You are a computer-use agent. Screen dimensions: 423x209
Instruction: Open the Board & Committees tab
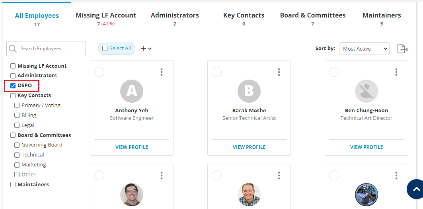[313, 16]
